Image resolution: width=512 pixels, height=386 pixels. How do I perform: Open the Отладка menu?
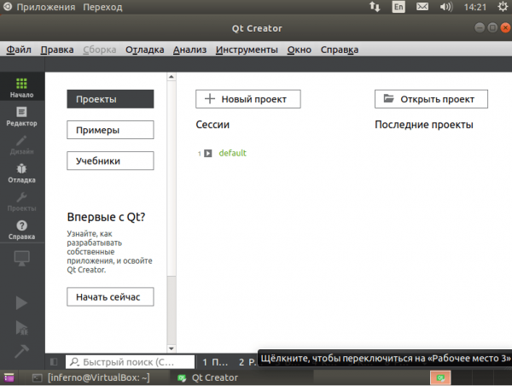tap(145, 50)
